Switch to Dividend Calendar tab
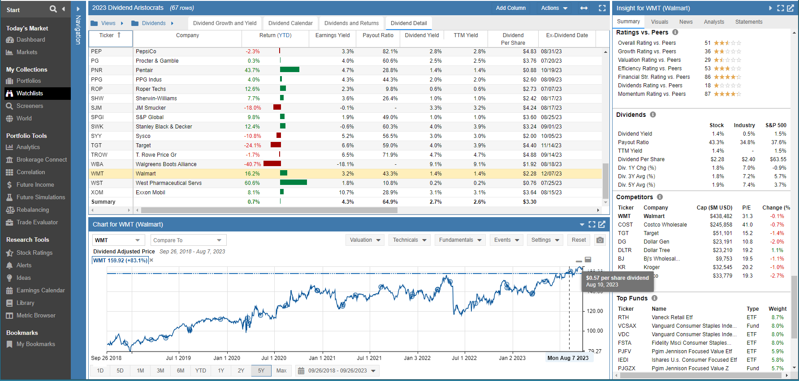 coord(290,23)
